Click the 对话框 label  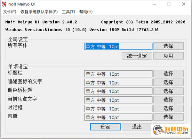[15, 108]
